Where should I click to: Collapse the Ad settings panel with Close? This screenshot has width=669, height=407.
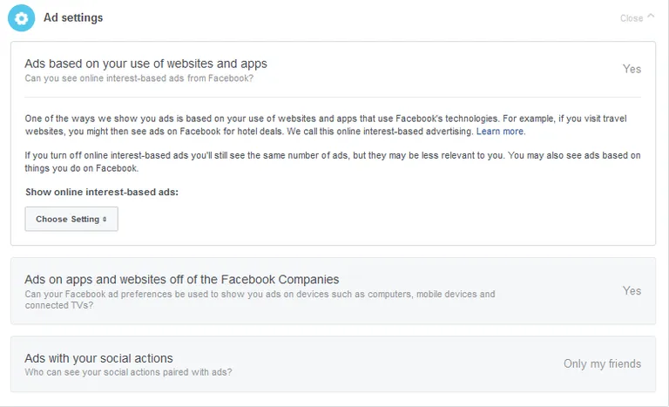[637, 18]
